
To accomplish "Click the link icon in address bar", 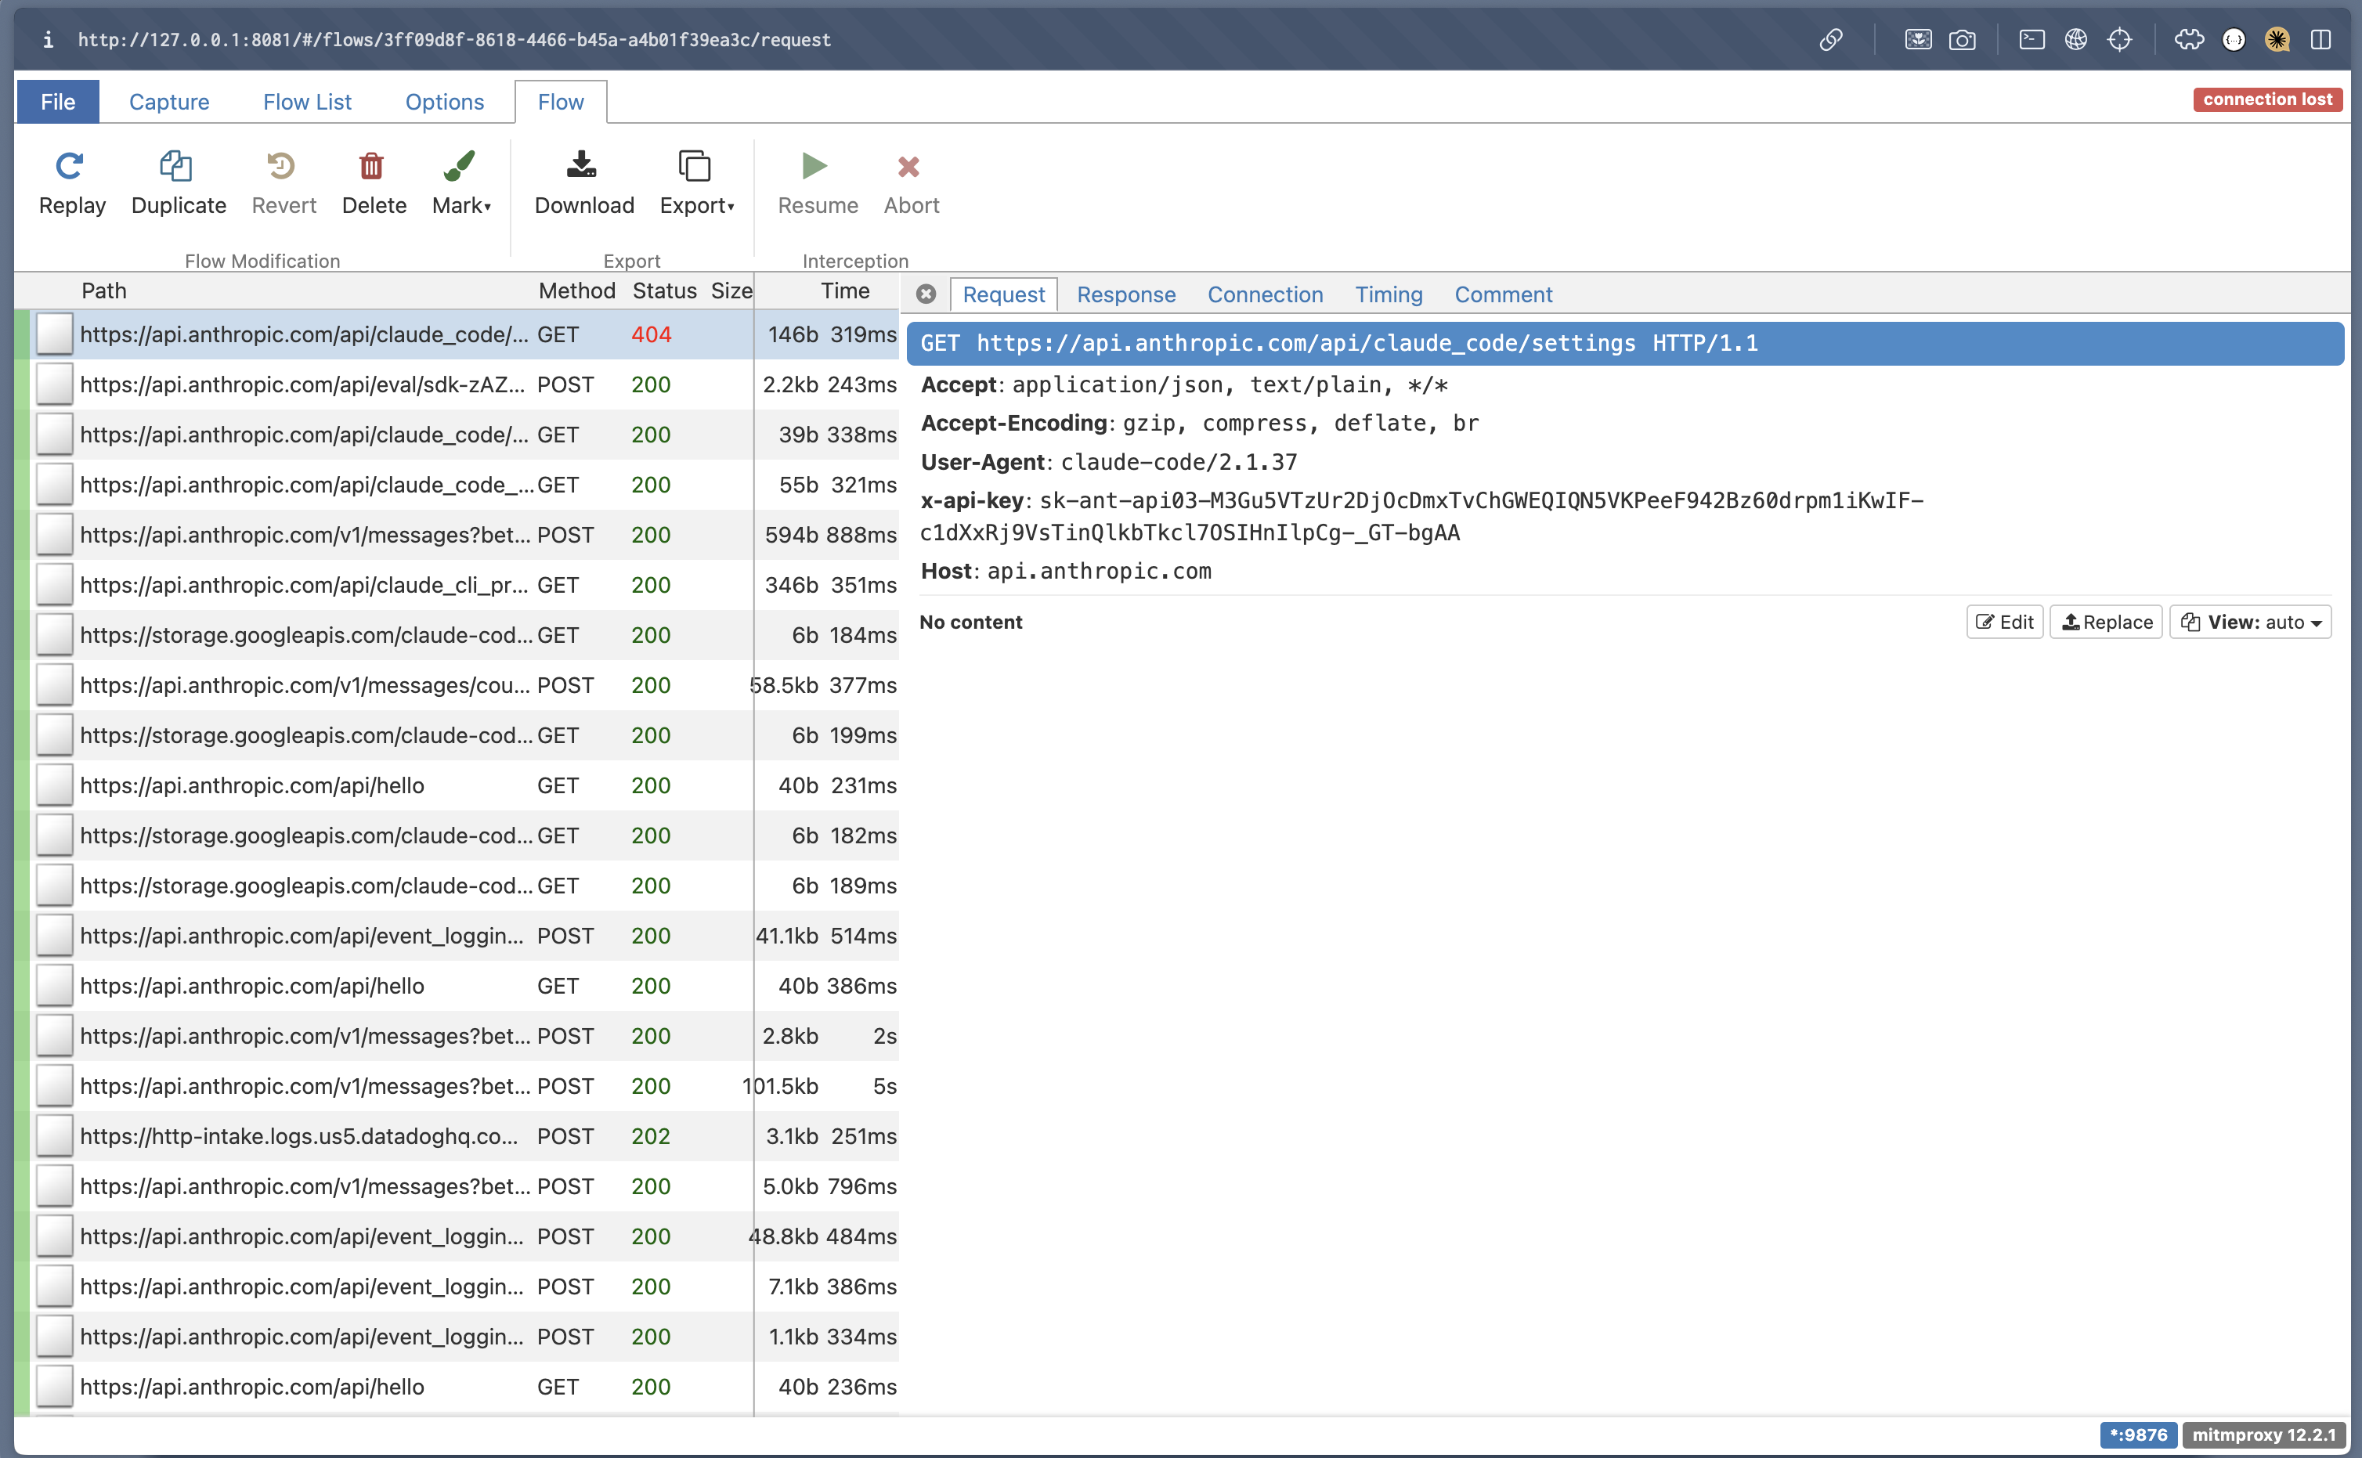I will [x=1830, y=39].
